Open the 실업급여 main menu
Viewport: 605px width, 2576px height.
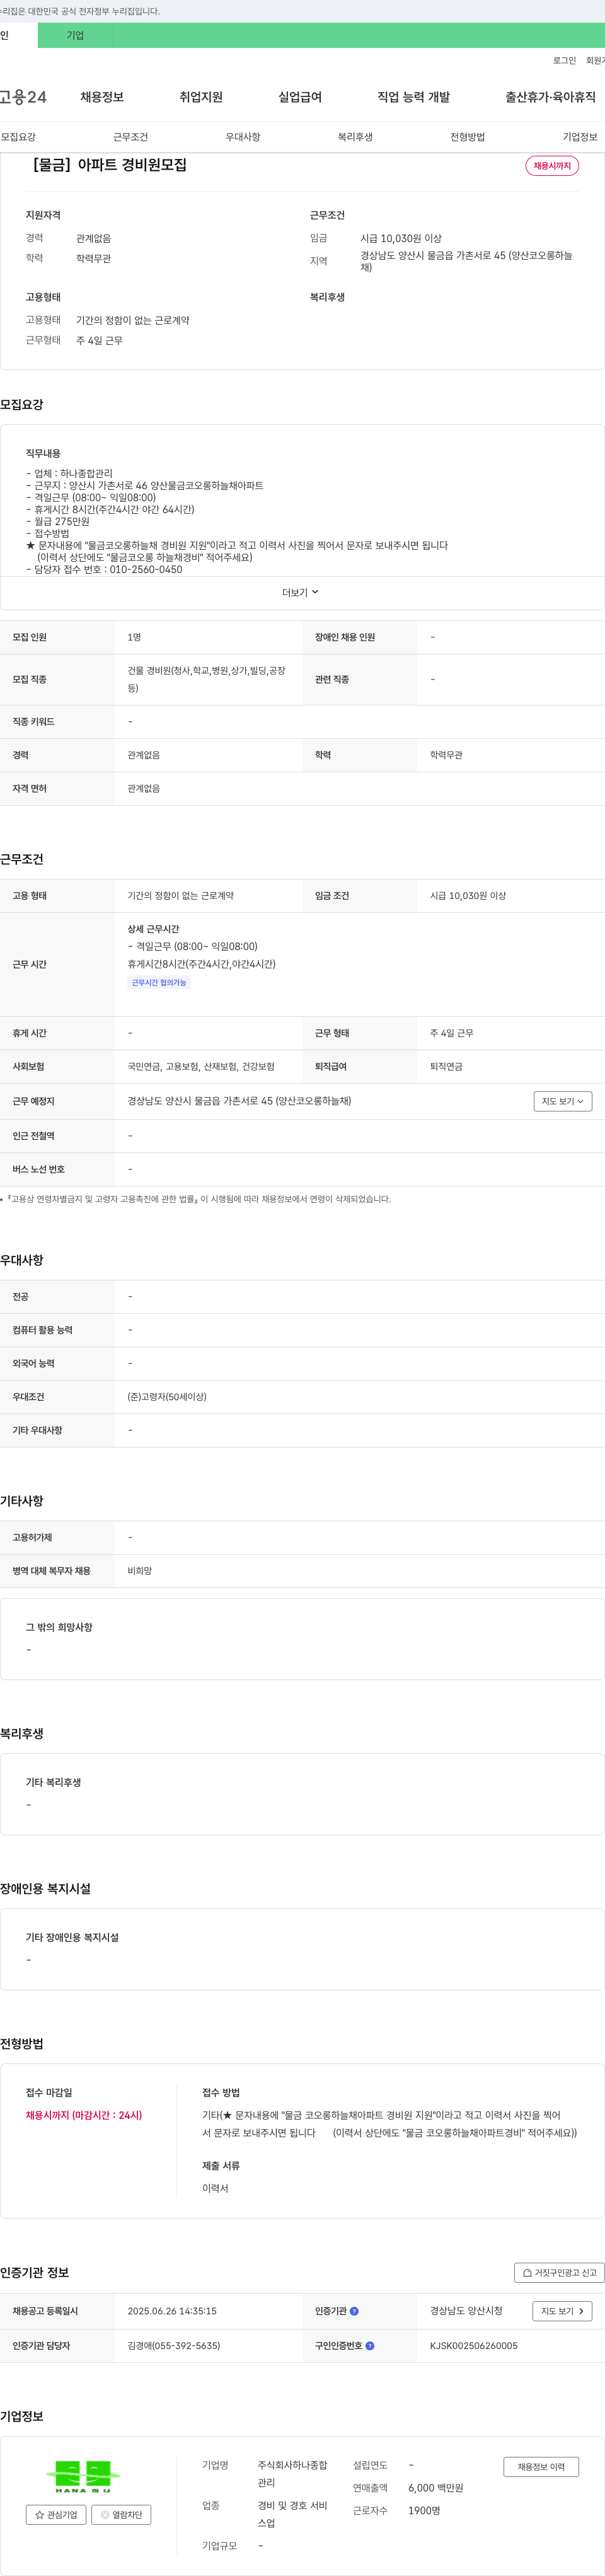(x=300, y=97)
